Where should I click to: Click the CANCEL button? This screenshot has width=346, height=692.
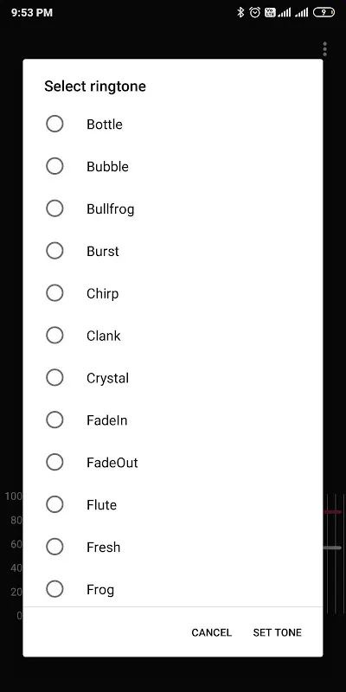211,632
